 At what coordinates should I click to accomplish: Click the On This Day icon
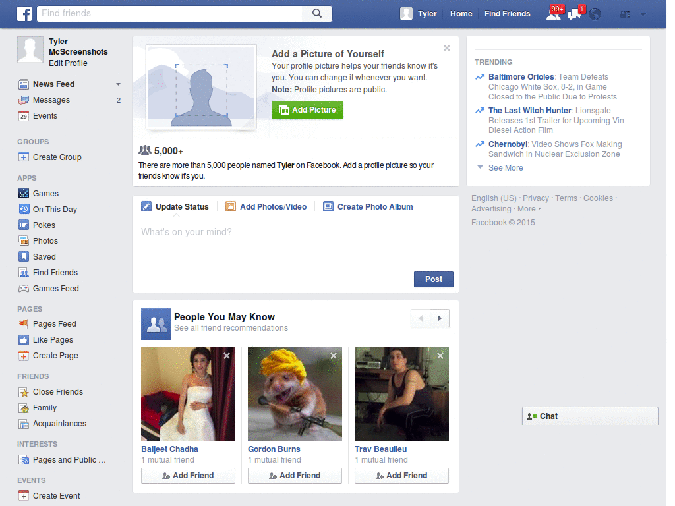(x=24, y=209)
